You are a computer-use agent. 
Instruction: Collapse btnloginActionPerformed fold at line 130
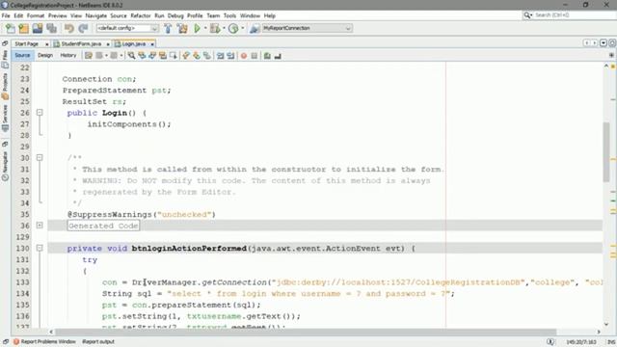40,249
